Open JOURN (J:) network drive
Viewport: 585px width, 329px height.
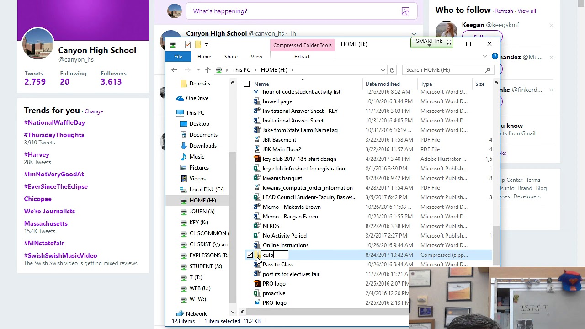click(202, 212)
